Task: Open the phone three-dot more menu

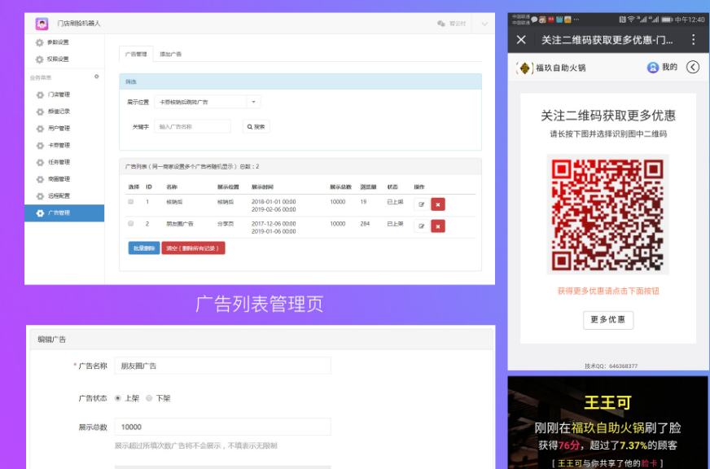Action: click(x=693, y=40)
